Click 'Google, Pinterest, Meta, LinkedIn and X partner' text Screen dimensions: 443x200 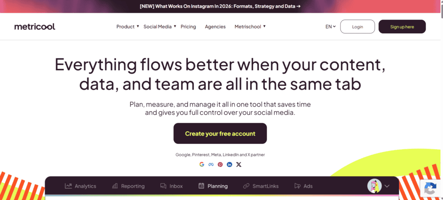click(x=220, y=155)
